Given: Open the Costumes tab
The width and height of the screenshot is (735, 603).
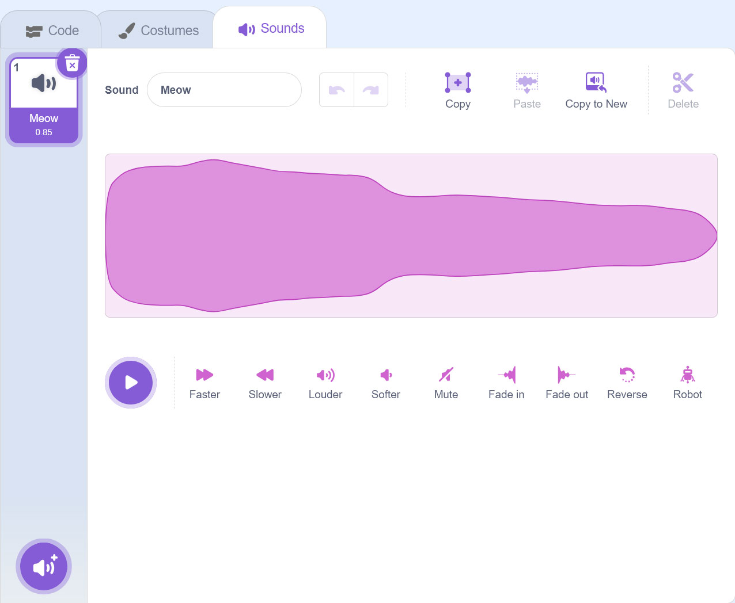Looking at the screenshot, I should (158, 30).
